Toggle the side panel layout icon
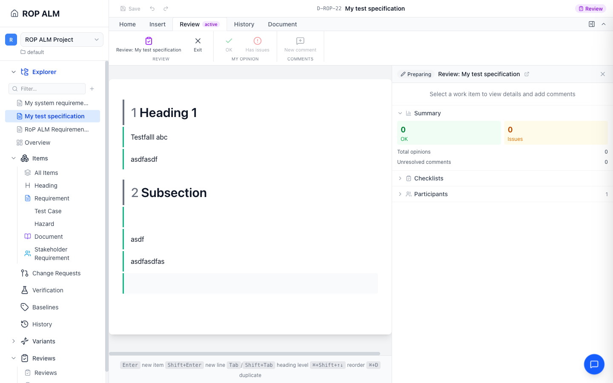This screenshot has width=613, height=383. 592,24
